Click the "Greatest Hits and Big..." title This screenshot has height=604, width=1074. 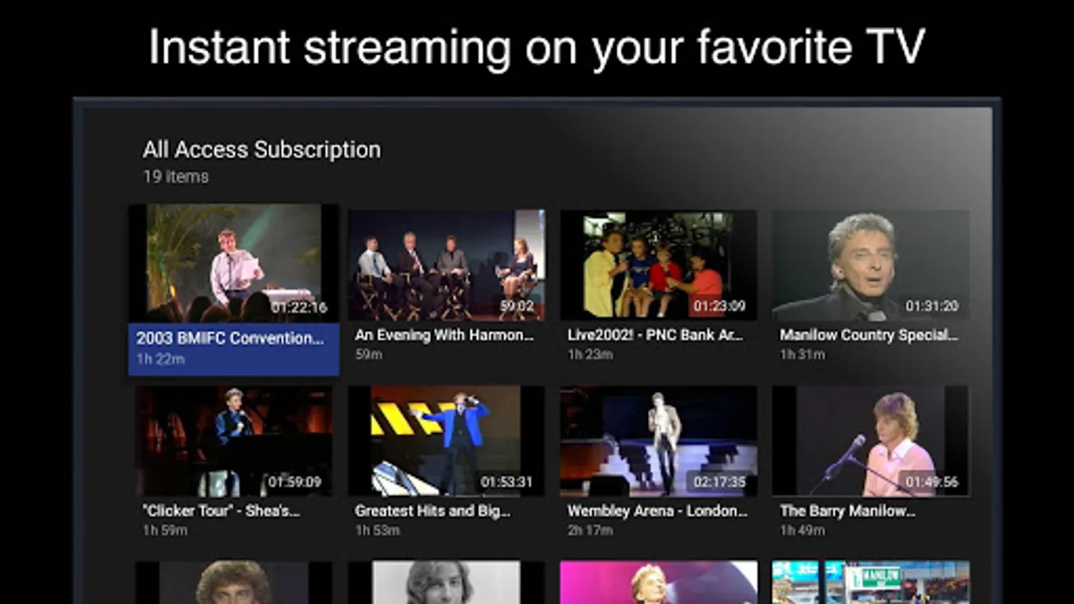(x=433, y=511)
